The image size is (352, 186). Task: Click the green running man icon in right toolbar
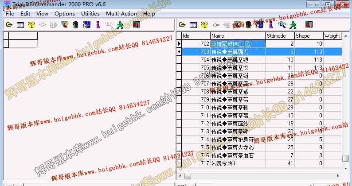[293, 25]
